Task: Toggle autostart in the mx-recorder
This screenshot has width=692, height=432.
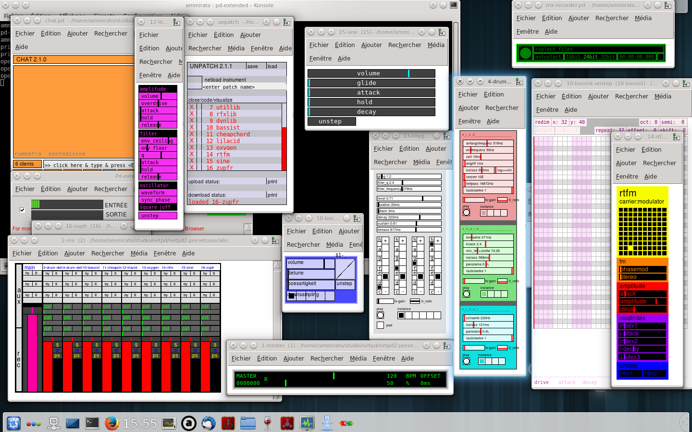Action: click(548, 57)
